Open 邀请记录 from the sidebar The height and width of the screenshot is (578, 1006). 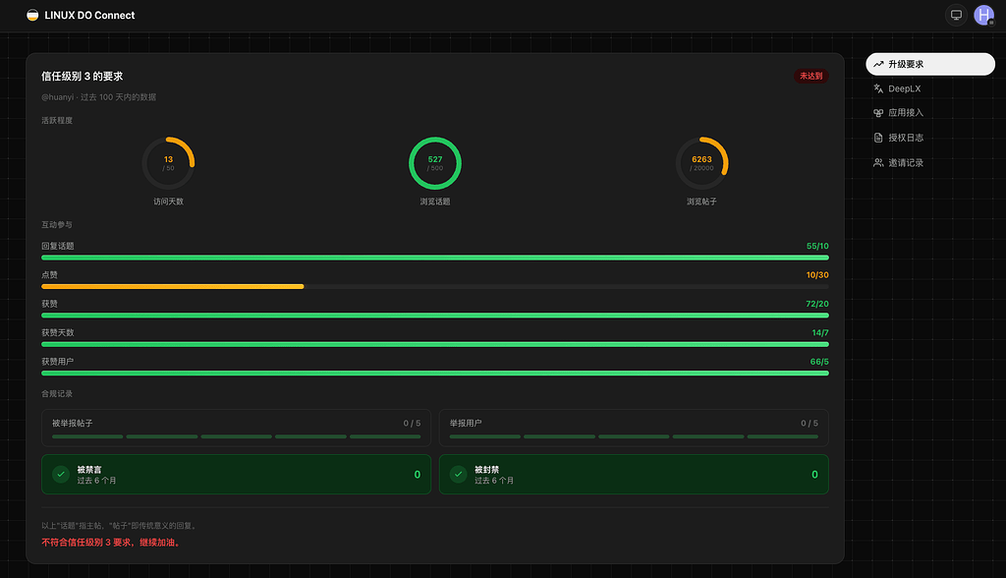coord(930,162)
